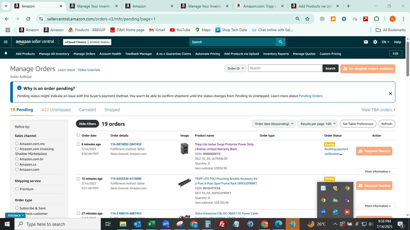
Task: Click the Edit button in navigation bar
Action: pos(396,53)
